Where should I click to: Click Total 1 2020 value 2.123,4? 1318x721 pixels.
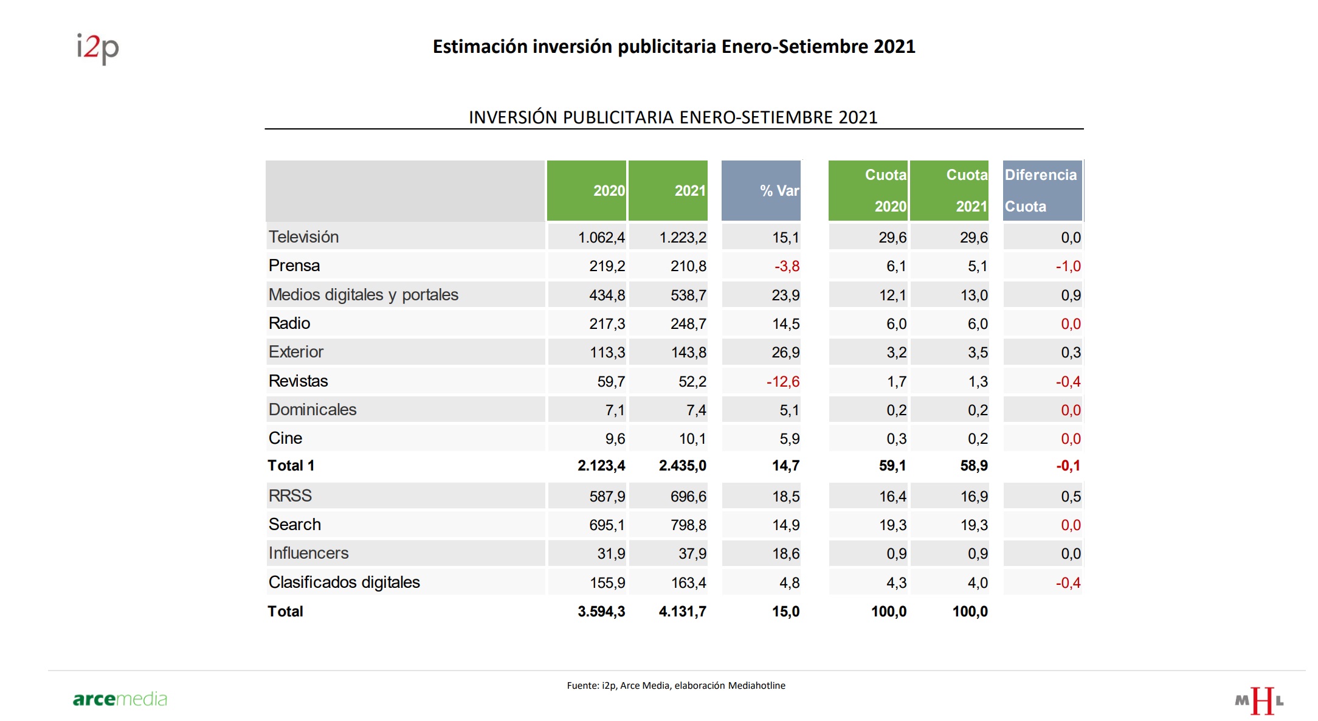601,466
